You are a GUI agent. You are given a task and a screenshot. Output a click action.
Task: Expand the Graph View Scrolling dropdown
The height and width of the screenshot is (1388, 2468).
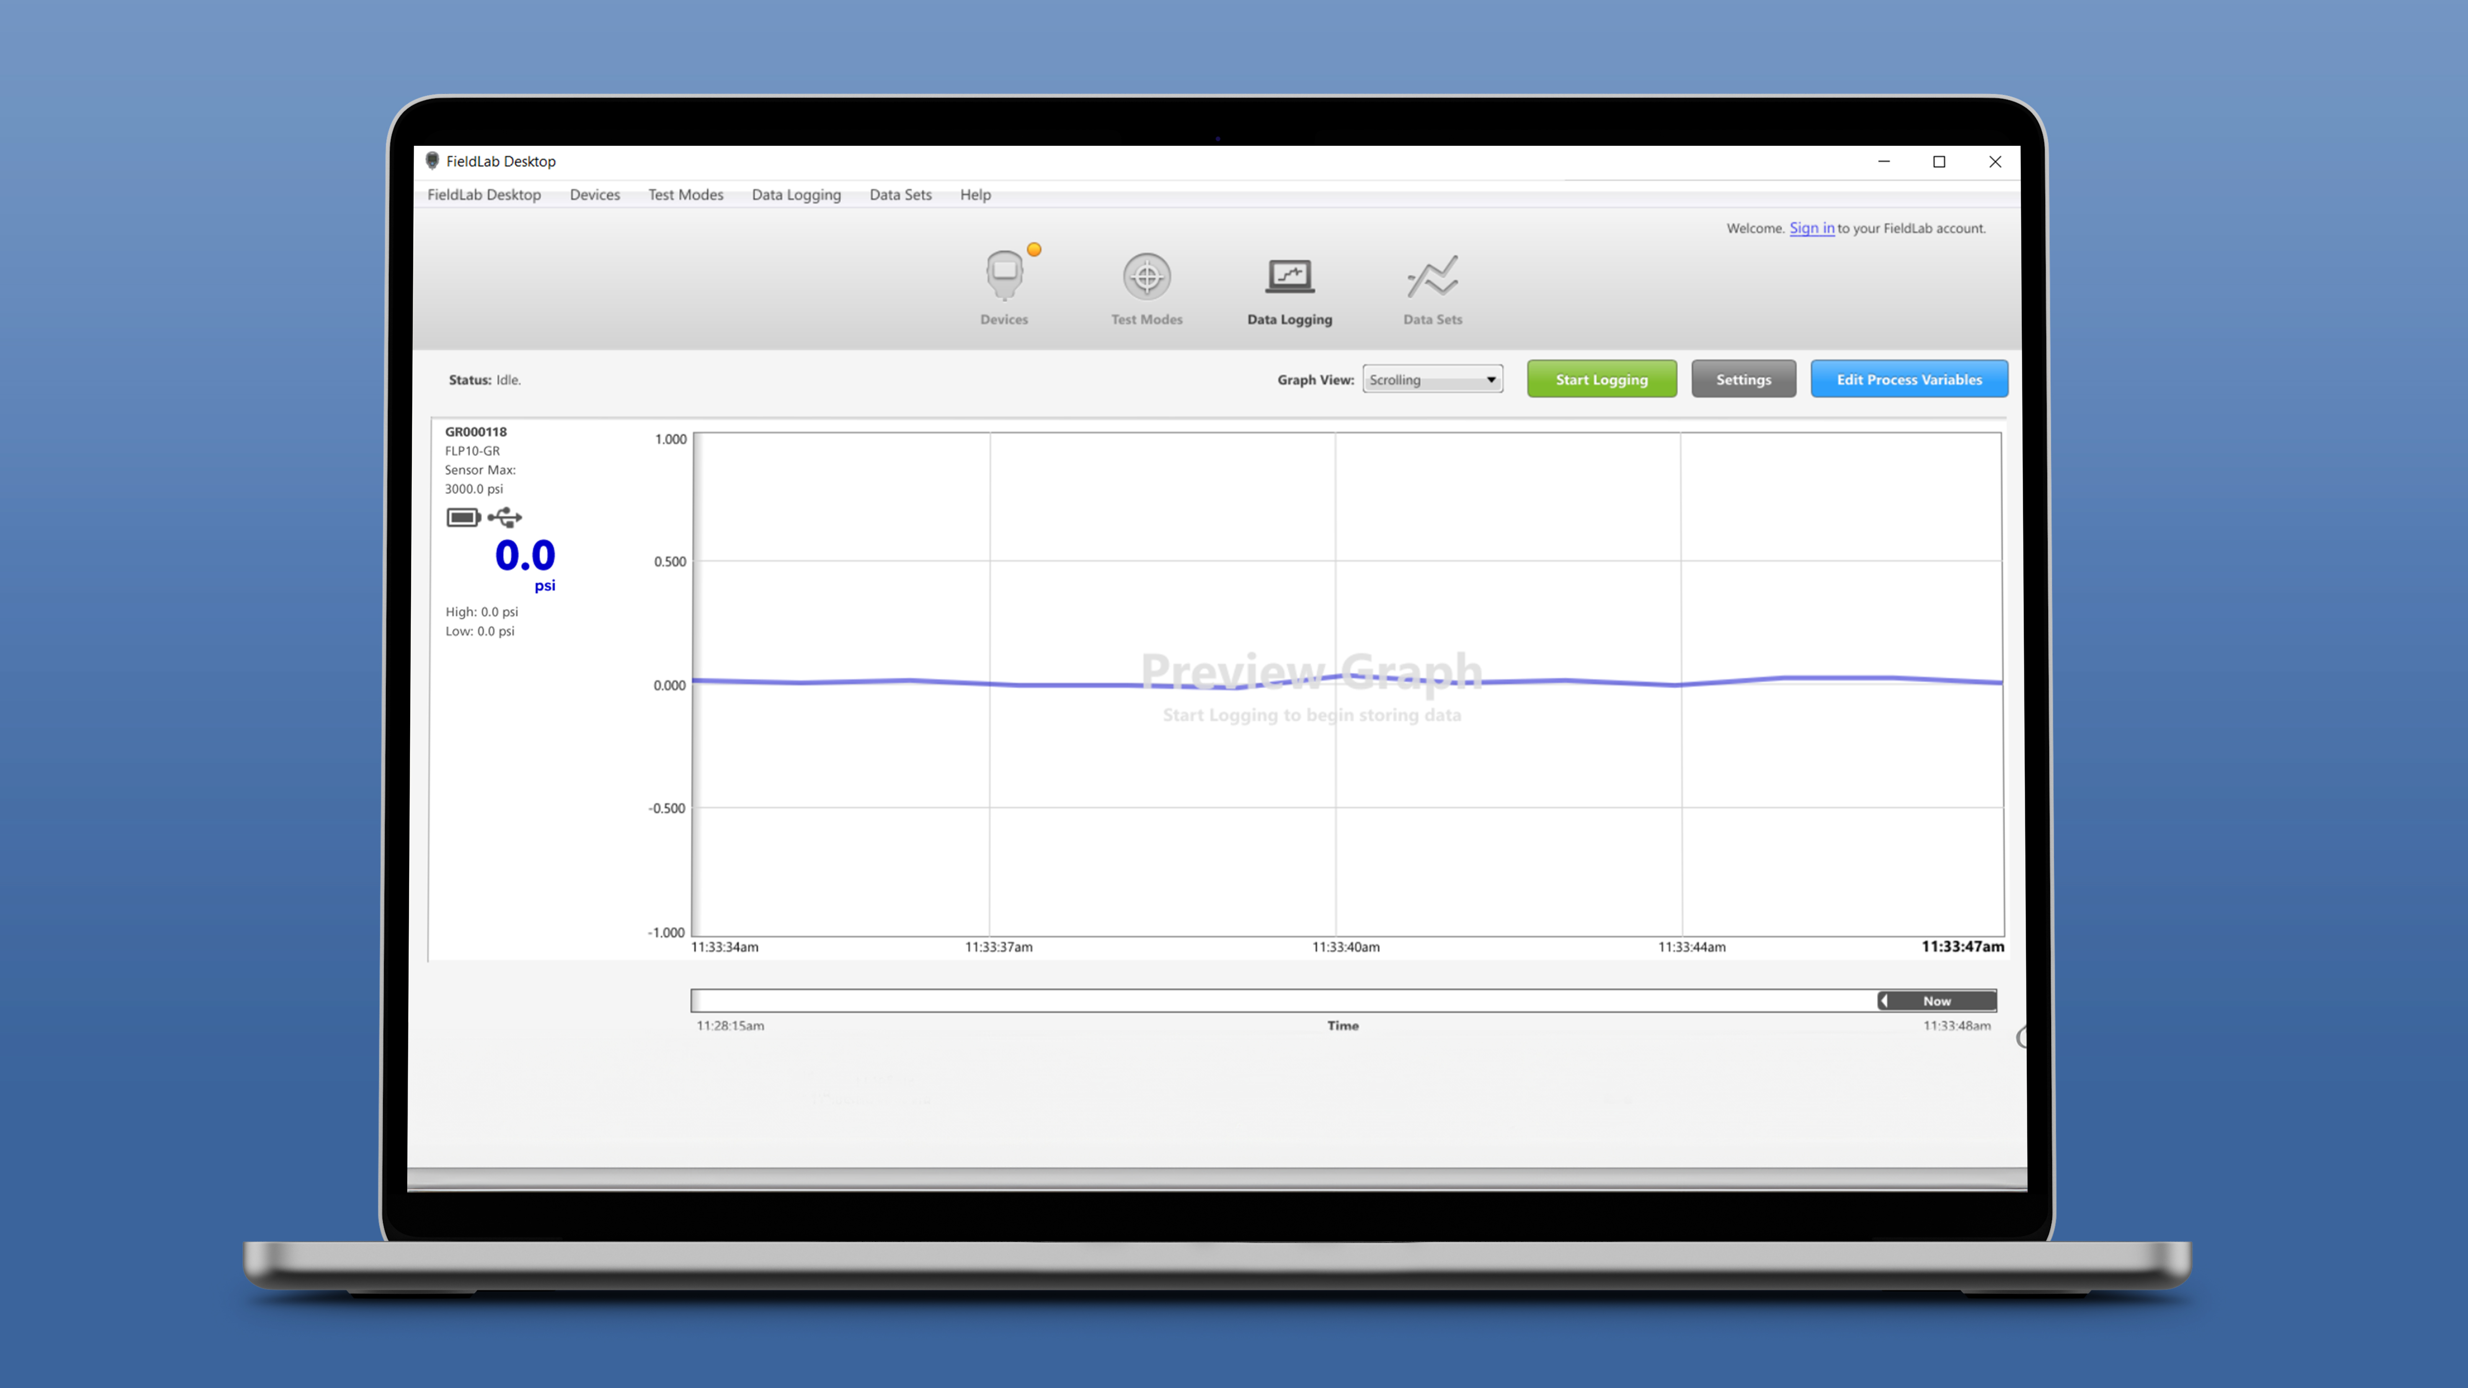point(1432,380)
